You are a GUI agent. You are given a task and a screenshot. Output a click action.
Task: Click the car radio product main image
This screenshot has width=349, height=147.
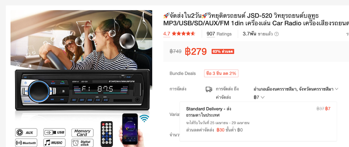pos(82,78)
